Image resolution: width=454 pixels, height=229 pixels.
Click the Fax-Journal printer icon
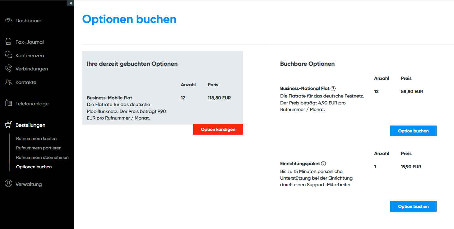pyautogui.click(x=8, y=42)
